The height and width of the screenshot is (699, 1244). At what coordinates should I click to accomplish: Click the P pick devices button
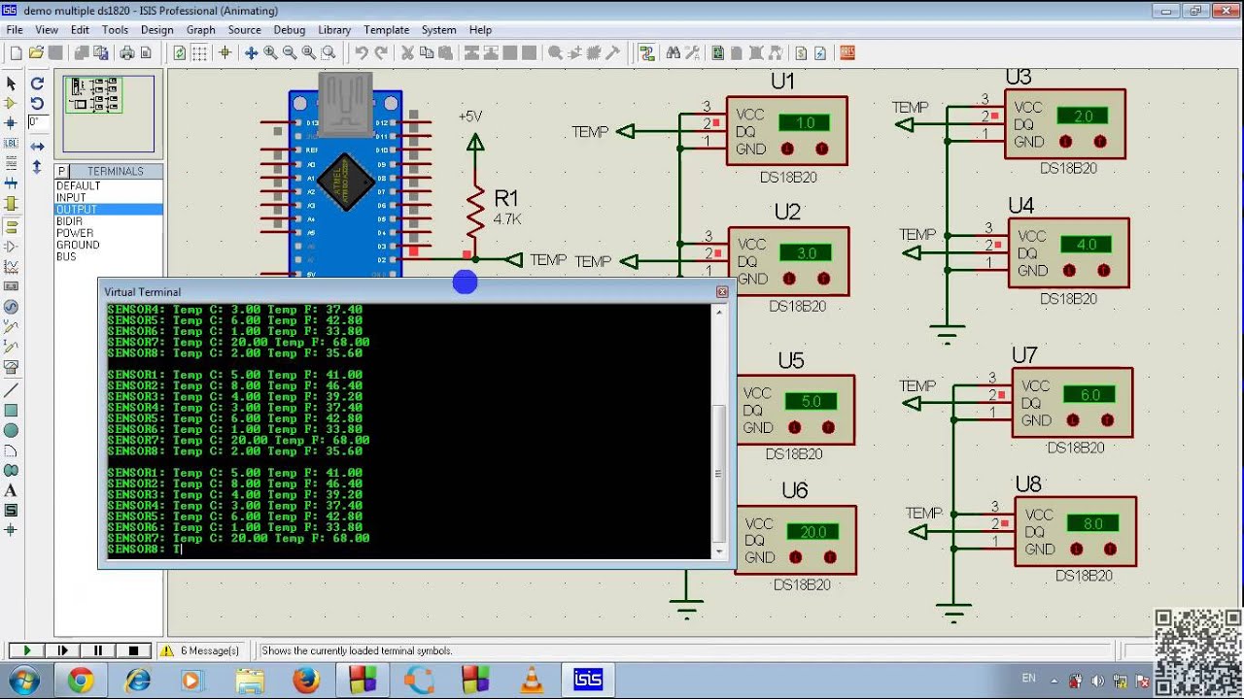(62, 171)
